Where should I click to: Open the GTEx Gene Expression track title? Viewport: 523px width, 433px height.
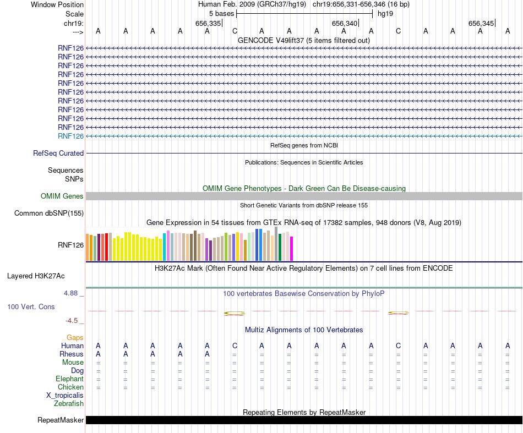pos(304,222)
